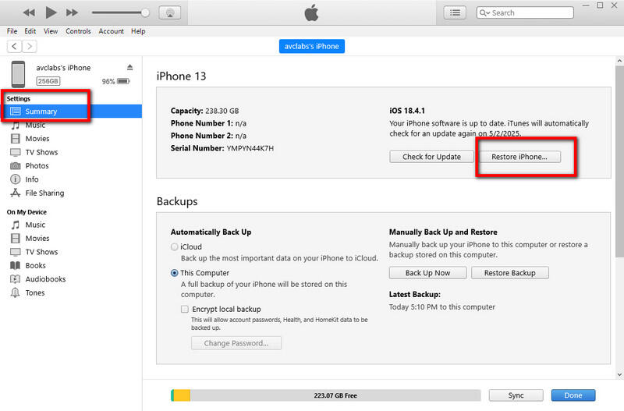Click the scrollbar up arrow

pos(619,61)
